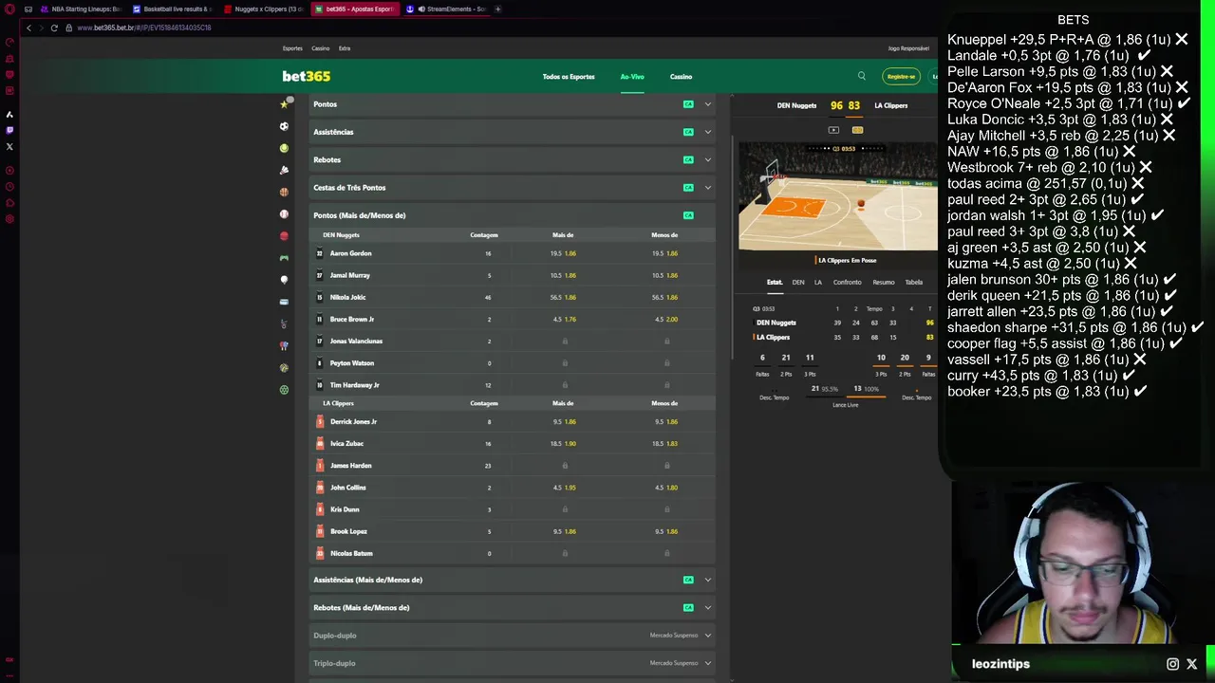Bet Aaron Gordon over 19.5 at 1.86
The width and height of the screenshot is (1215, 683).
[563, 253]
